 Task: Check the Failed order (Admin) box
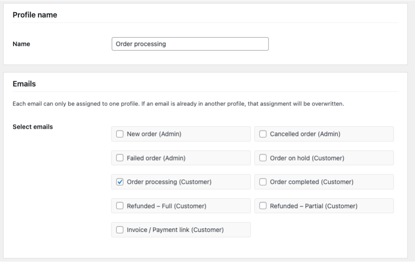(120, 158)
